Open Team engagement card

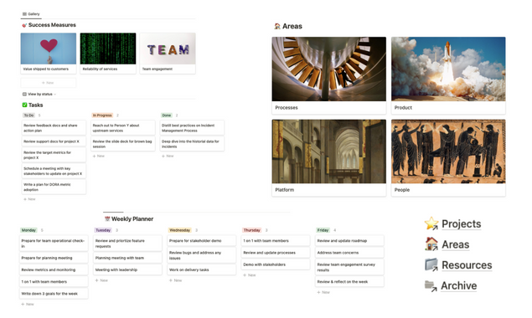(168, 54)
